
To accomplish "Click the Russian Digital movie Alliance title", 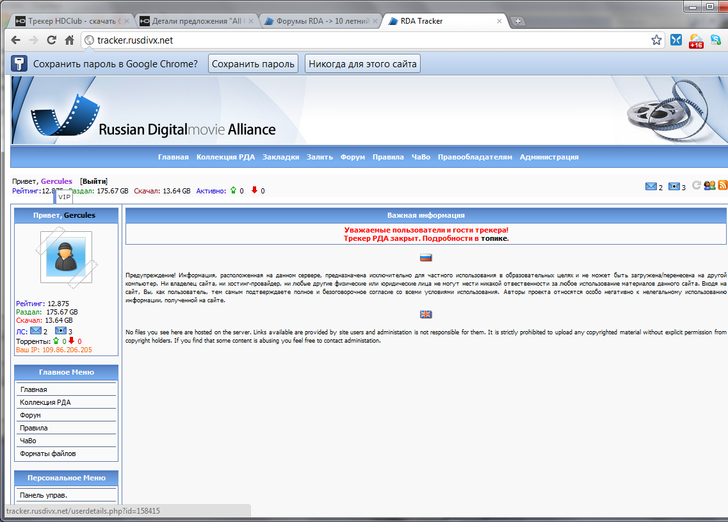I will tap(187, 129).
